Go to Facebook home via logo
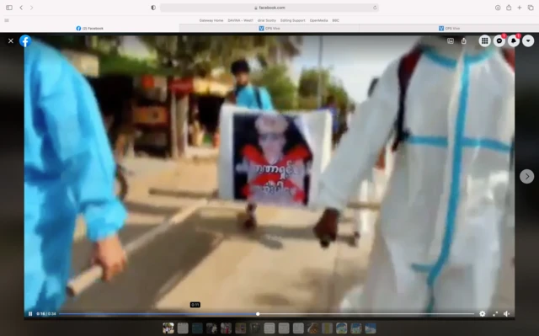The height and width of the screenshot is (336, 539). 25,41
